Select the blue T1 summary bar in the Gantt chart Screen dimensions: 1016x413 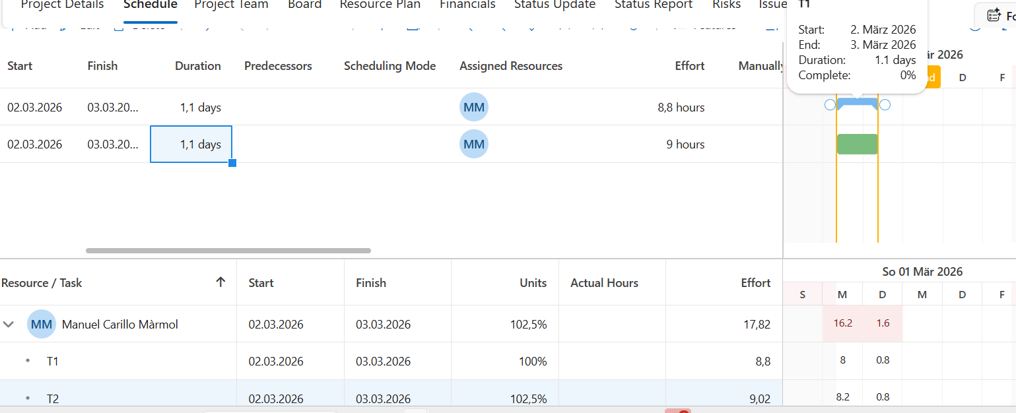tap(858, 104)
